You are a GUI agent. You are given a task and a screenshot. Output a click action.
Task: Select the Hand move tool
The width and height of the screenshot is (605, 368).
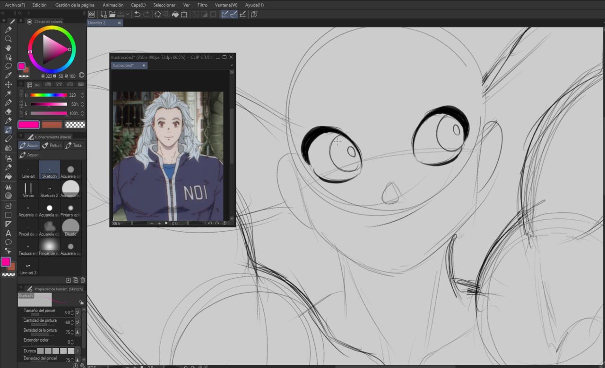coord(8,48)
